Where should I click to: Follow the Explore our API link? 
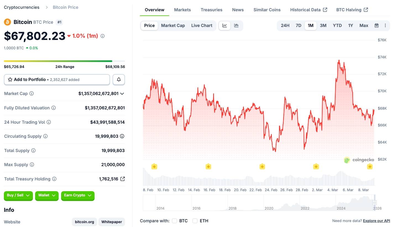(x=376, y=221)
